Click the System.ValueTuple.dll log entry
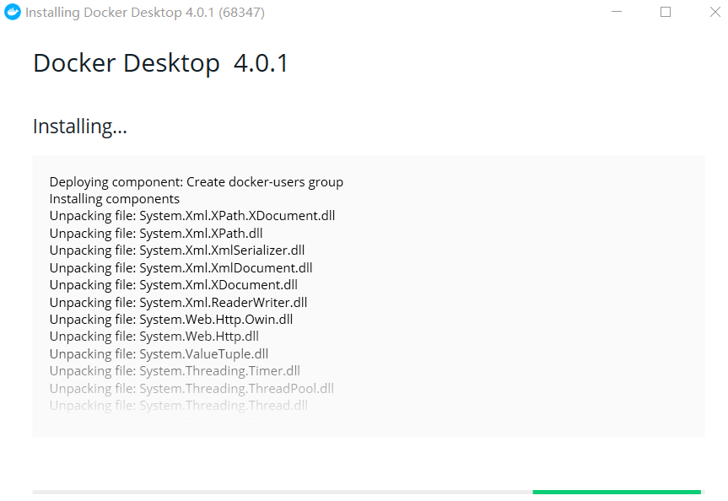728x501 pixels. point(159,354)
